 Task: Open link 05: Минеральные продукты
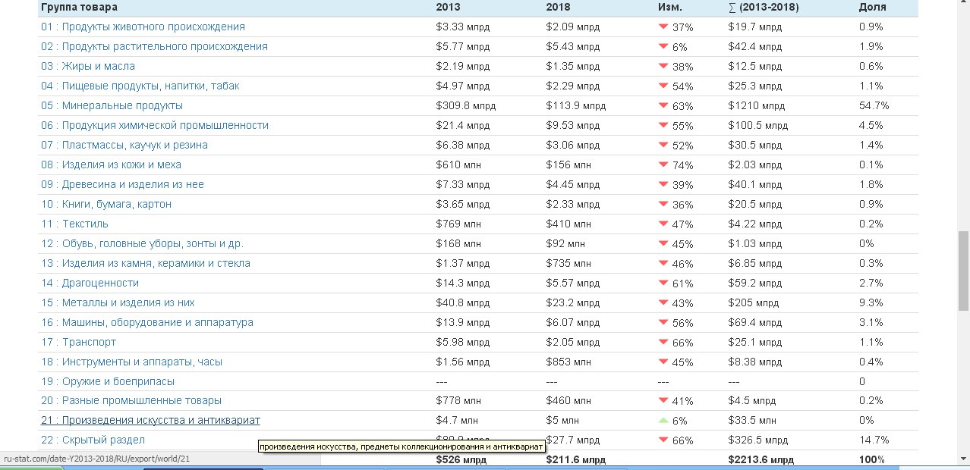112,105
